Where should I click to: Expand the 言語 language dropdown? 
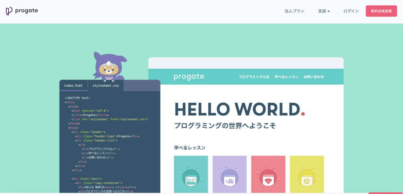(324, 11)
